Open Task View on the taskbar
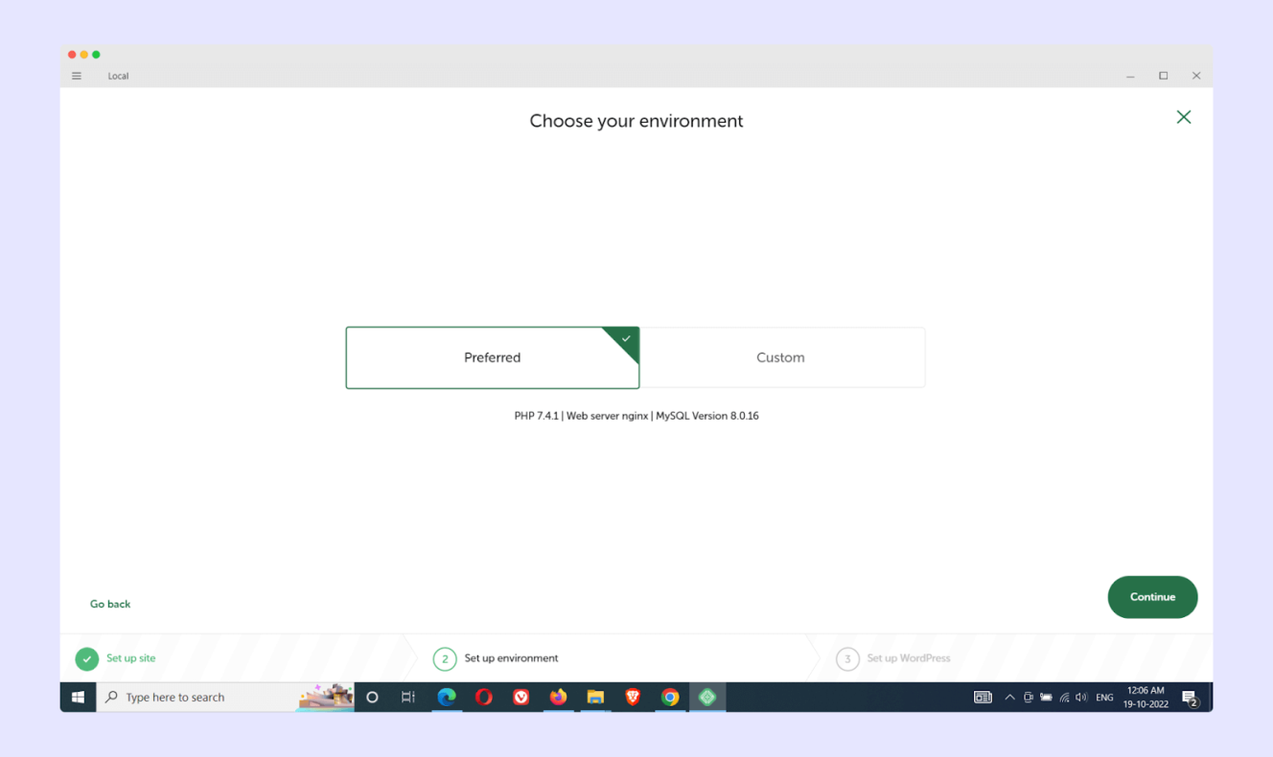 [x=408, y=697]
